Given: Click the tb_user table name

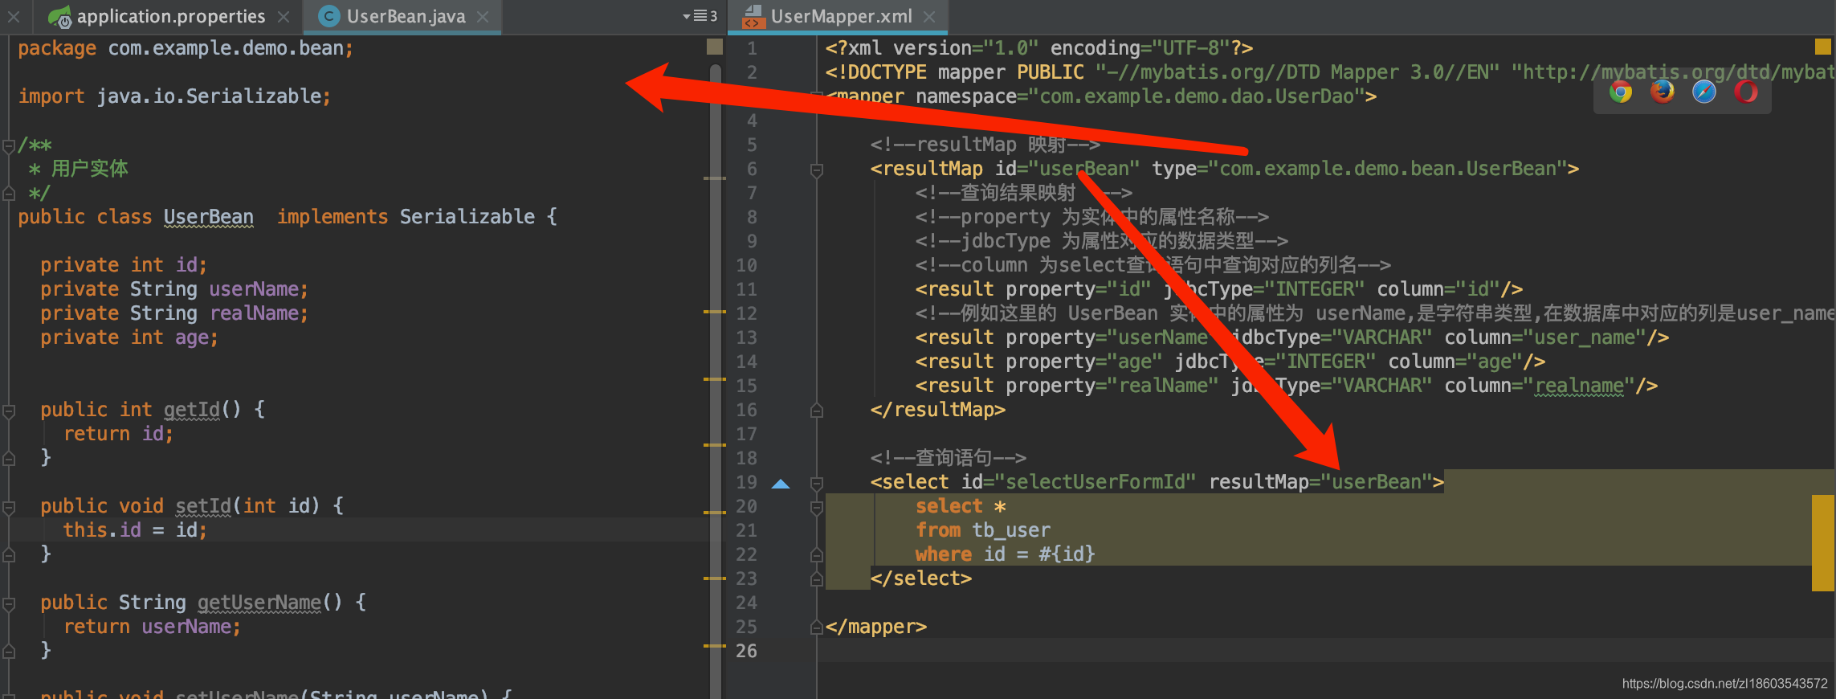Looking at the screenshot, I should click(1011, 530).
